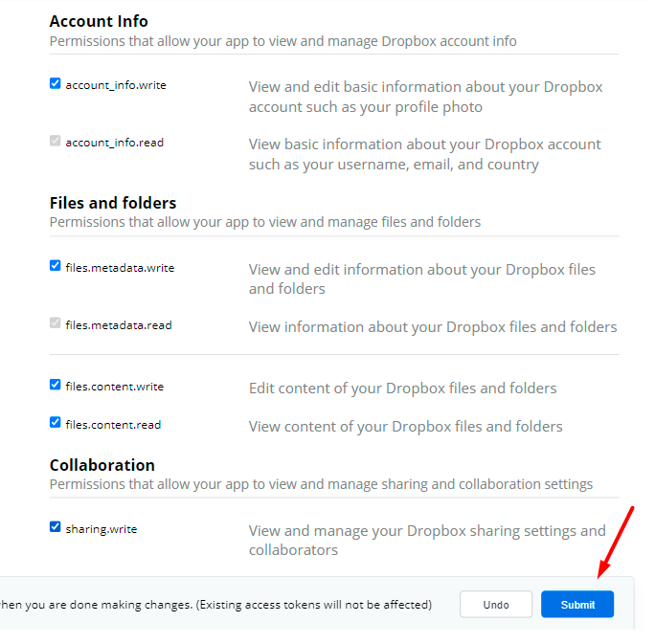Toggle the files.metadata.write checkbox

(x=56, y=267)
